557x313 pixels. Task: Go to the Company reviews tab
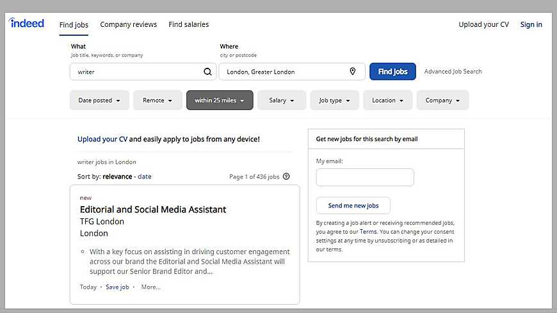[x=128, y=24]
